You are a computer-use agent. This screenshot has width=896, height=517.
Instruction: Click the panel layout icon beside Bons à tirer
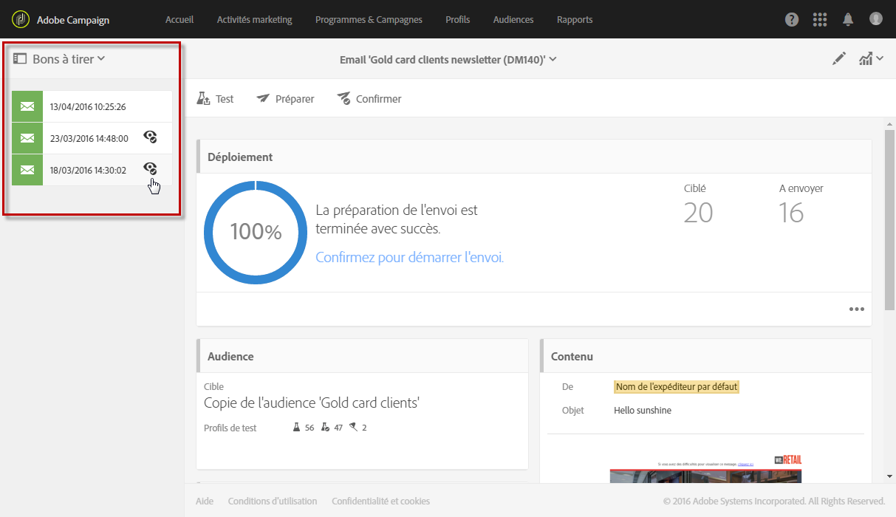tap(20, 58)
